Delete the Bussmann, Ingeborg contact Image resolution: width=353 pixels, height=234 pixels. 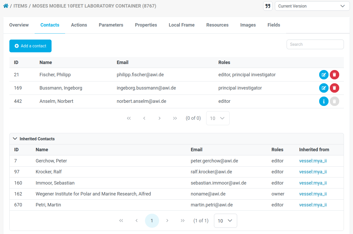click(x=334, y=88)
